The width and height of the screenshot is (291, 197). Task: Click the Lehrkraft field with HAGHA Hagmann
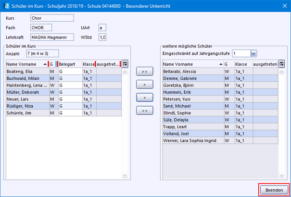(51, 37)
